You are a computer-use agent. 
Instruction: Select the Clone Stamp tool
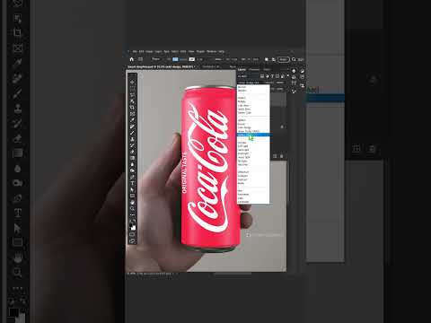(132, 139)
